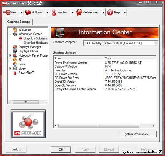Click the Information Center tree icon

pos(15,34)
